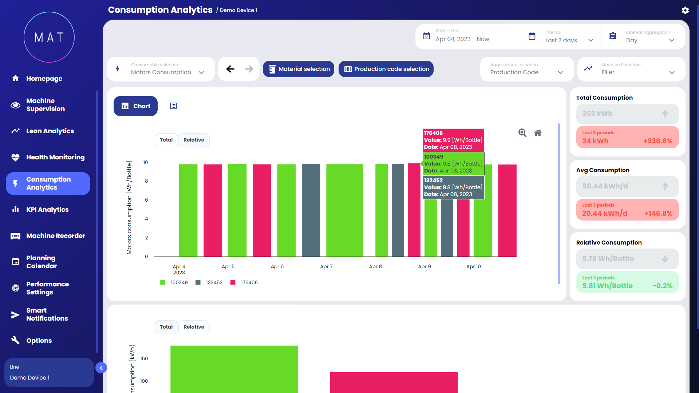Click the Production code selection button
Viewport: 699px width, 393px height.
pos(386,69)
